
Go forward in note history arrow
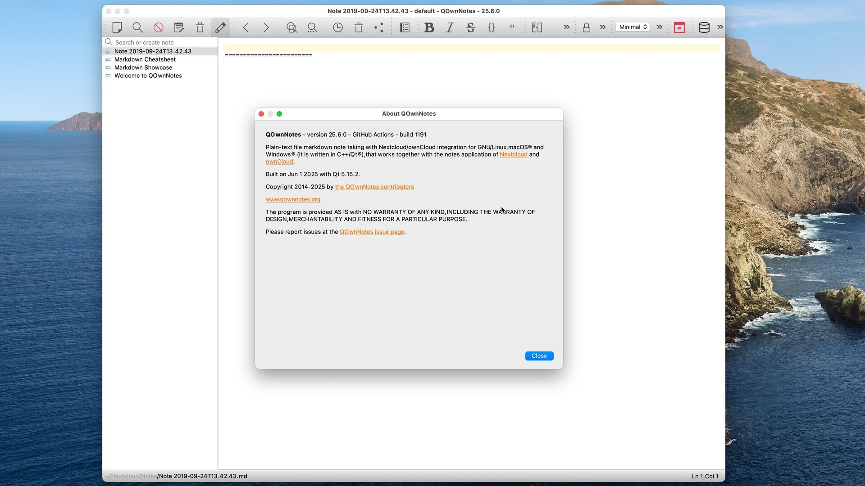point(266,27)
